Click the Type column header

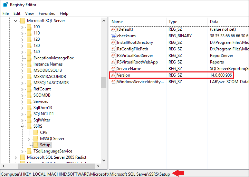click(187, 22)
